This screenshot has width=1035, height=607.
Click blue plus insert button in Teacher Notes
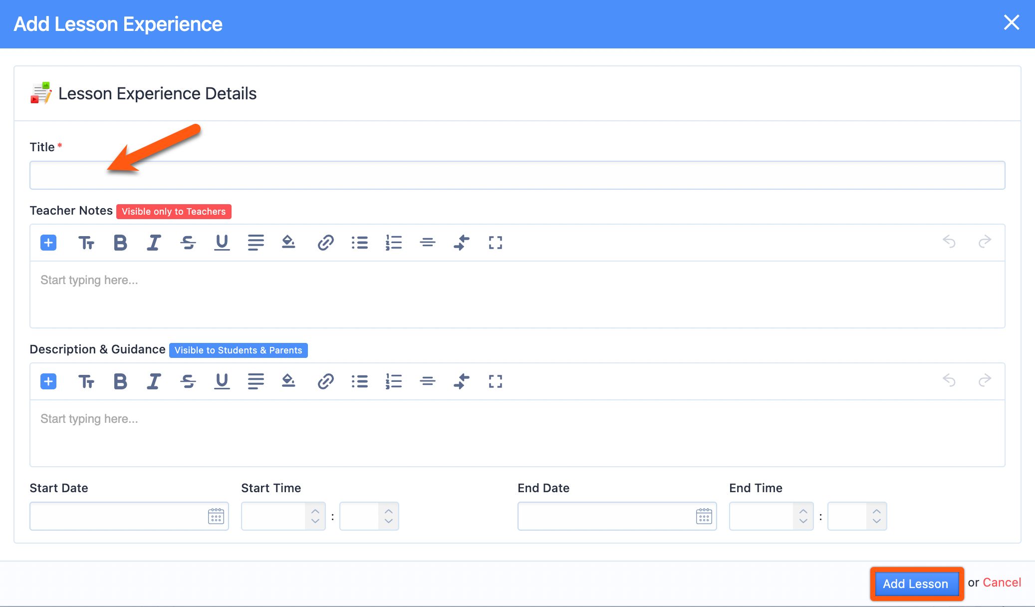48,243
